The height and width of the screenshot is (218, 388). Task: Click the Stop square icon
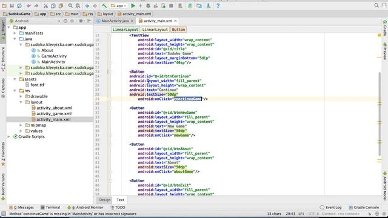[x=171, y=5]
